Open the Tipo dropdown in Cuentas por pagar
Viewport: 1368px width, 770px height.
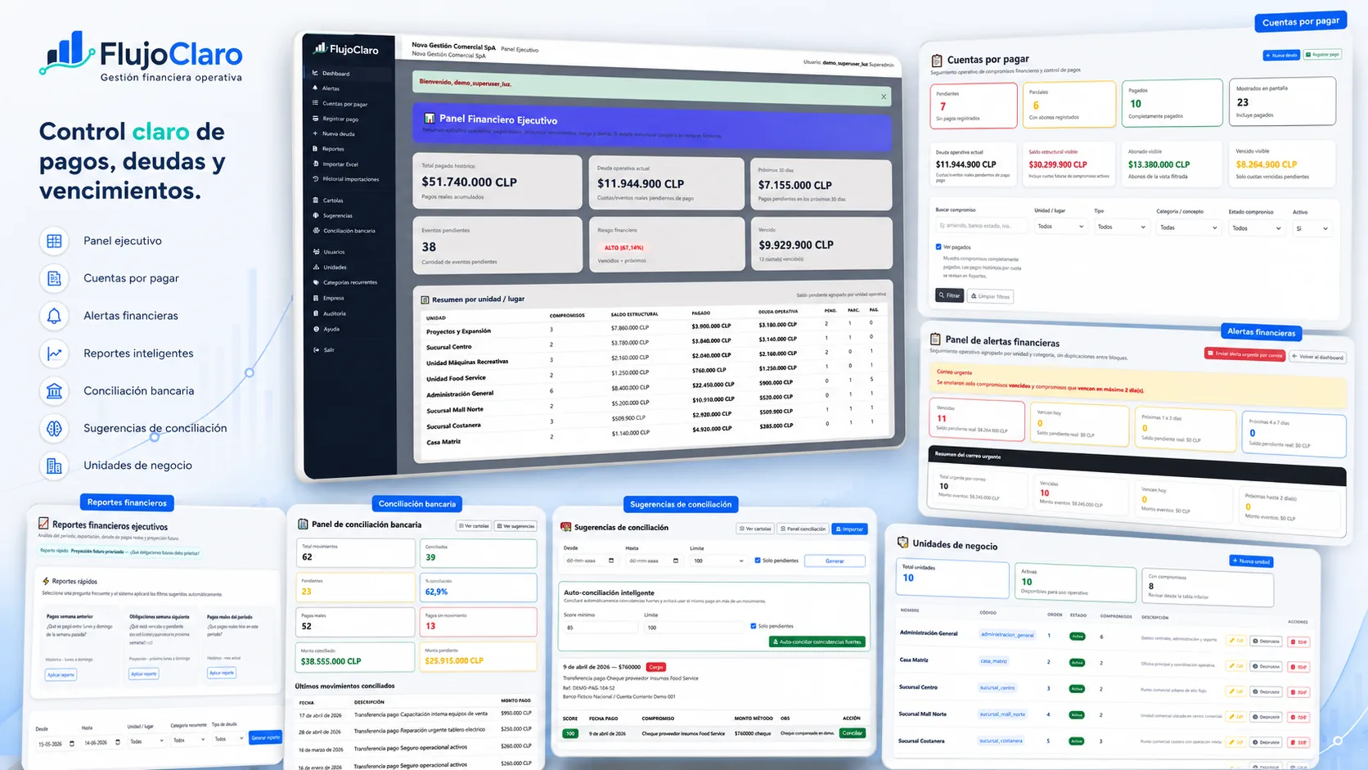1122,227
